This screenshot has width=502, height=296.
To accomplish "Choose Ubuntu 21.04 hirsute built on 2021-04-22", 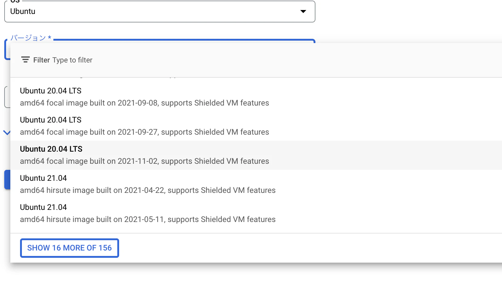I will pos(256,184).
